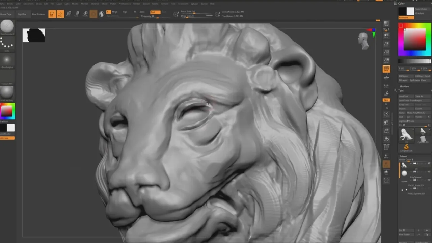The width and height of the screenshot is (432, 243).
Task: Click the New Folder button
Action: pos(406,234)
